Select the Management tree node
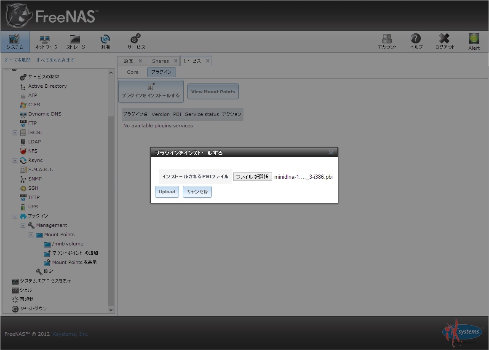Image resolution: width=489 pixels, height=350 pixels. pos(51,225)
